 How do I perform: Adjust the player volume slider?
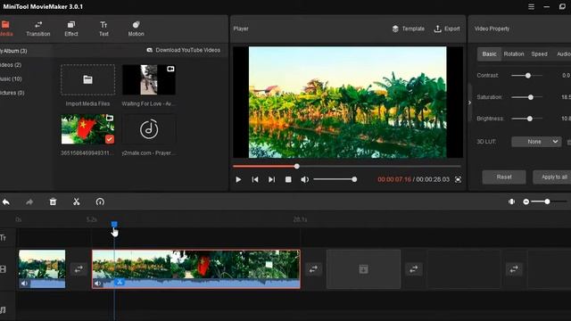tap(335, 179)
